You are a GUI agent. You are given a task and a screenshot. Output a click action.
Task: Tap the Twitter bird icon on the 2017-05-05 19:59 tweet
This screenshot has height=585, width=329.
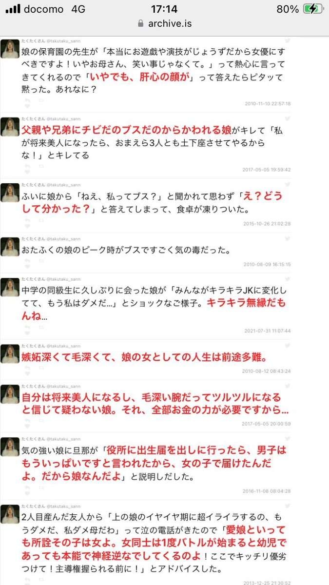(x=288, y=118)
